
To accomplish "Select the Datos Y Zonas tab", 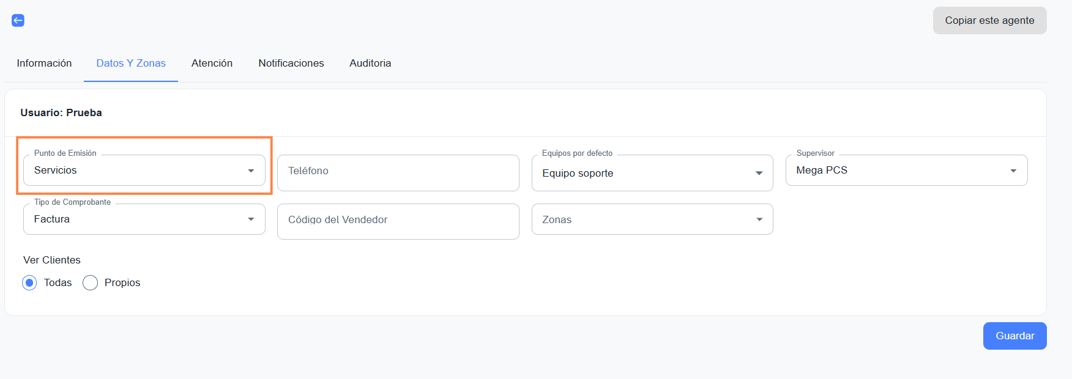I will pos(131,64).
